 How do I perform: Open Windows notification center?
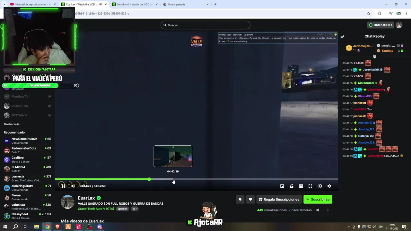[405, 227]
